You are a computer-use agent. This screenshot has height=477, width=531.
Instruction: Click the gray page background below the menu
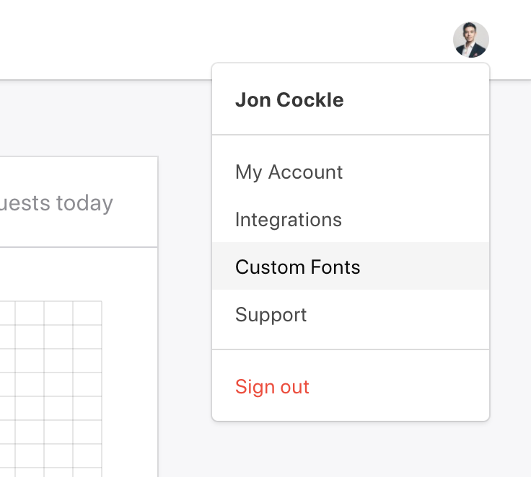(x=346, y=450)
